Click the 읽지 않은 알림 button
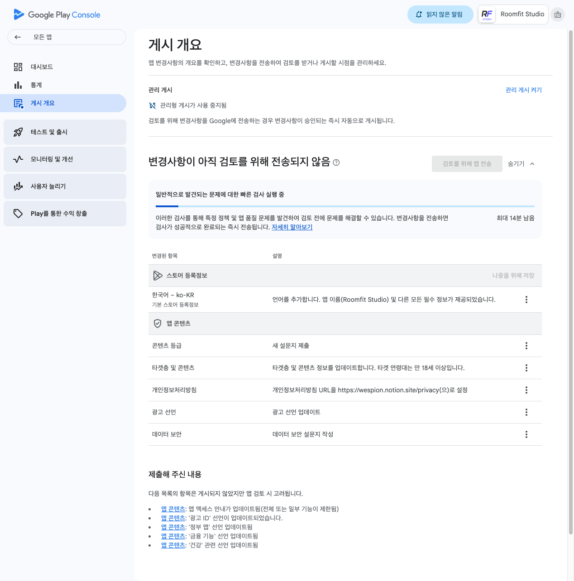Screen dimensions: 574x581 [x=440, y=14]
